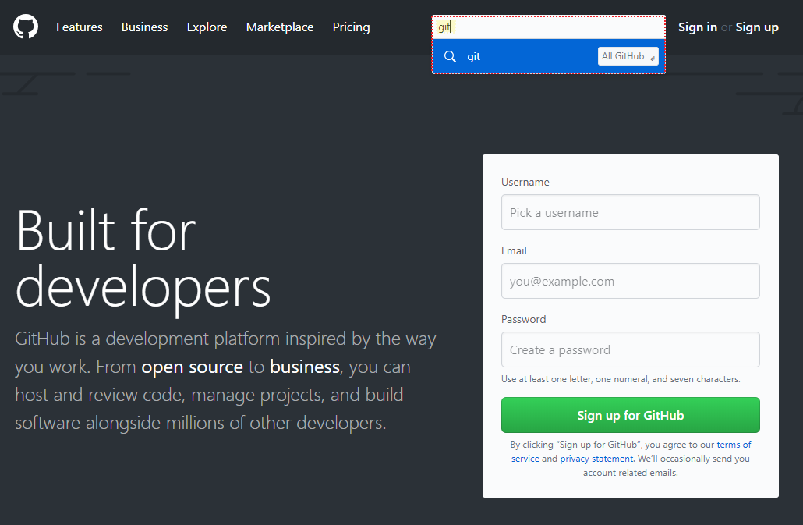This screenshot has width=803, height=525.
Task: Click the magnifier icon in search suggestion
Action: 450,56
